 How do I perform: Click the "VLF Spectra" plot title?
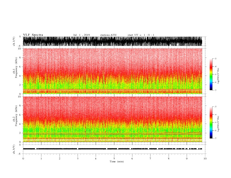33,35
